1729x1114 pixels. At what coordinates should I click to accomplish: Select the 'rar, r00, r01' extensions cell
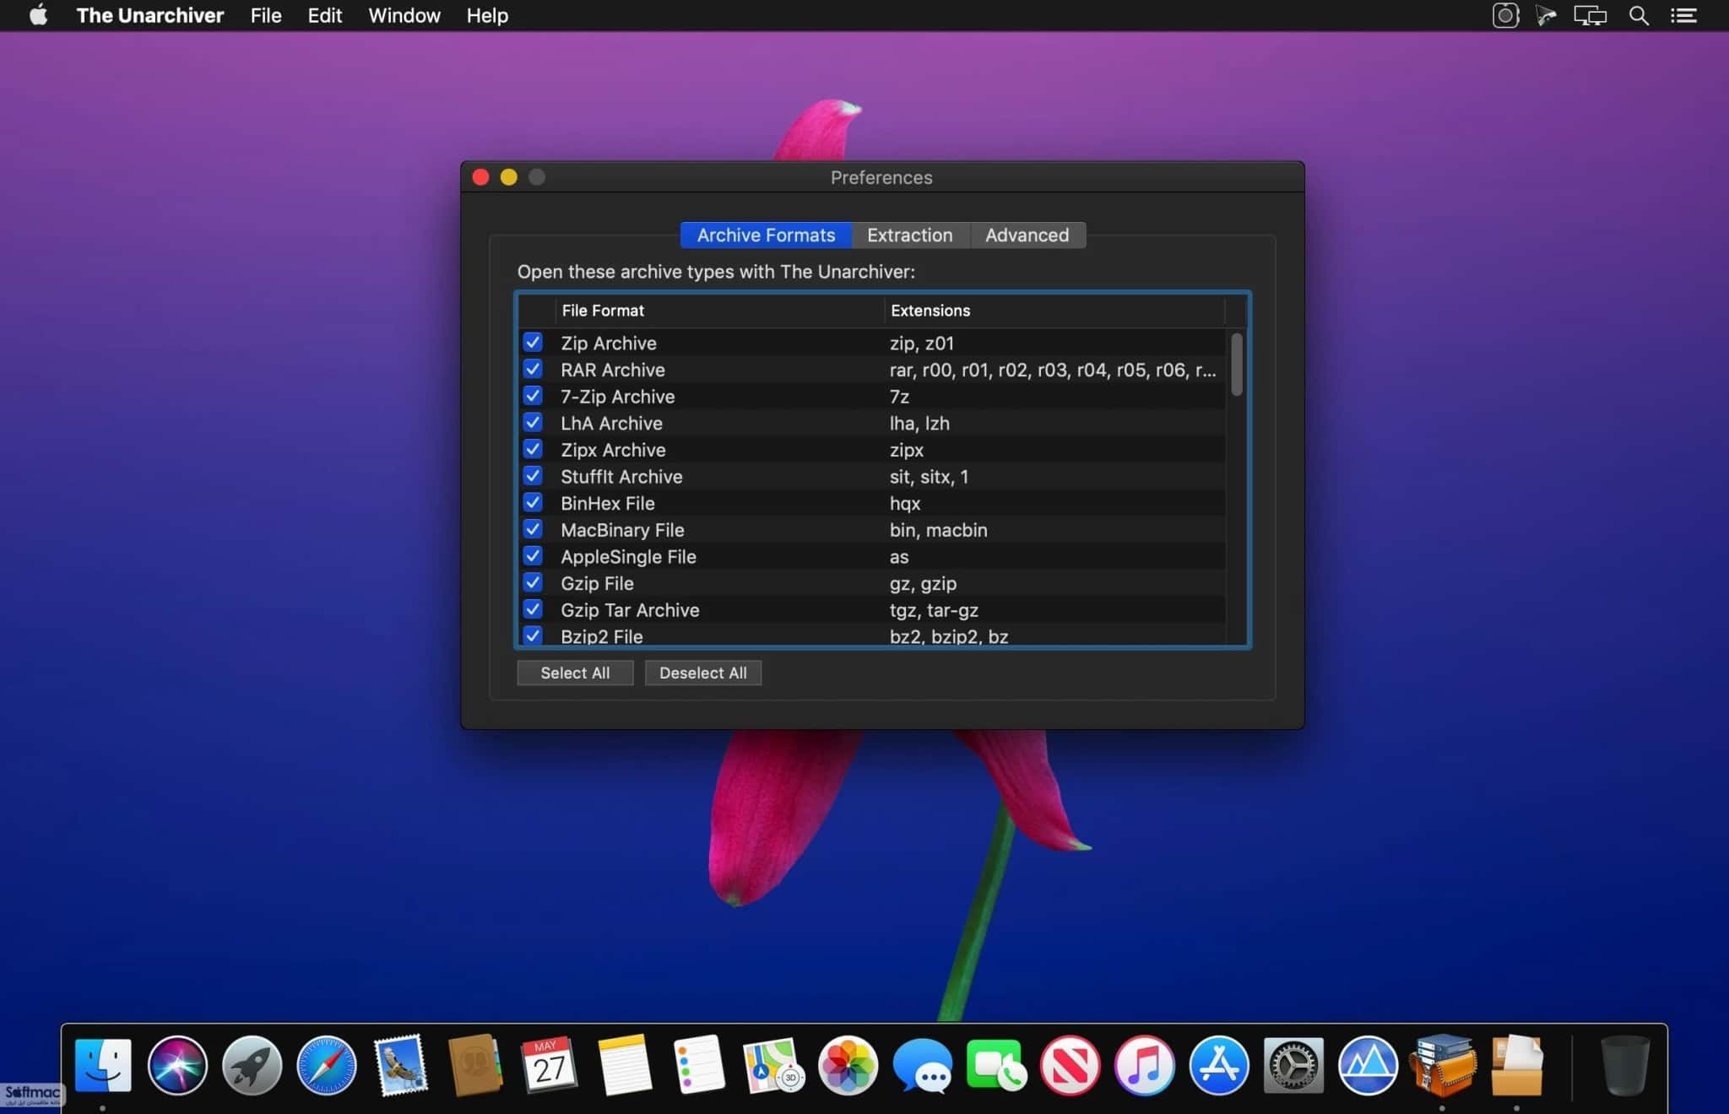tap(1053, 370)
